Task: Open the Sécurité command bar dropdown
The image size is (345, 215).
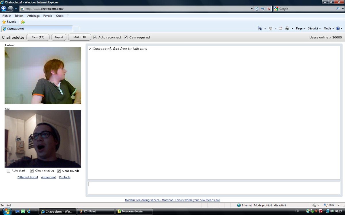Action: click(x=314, y=28)
